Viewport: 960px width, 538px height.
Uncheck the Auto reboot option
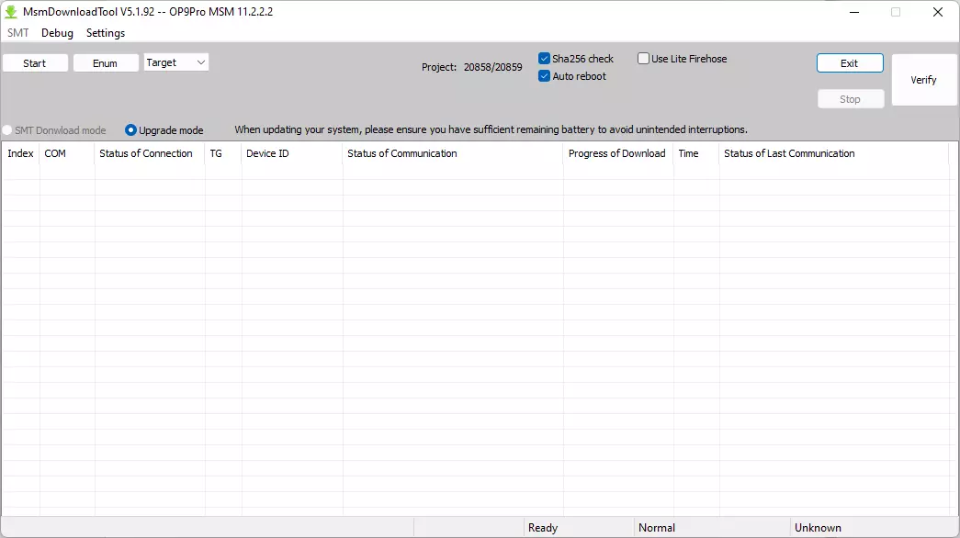[545, 76]
